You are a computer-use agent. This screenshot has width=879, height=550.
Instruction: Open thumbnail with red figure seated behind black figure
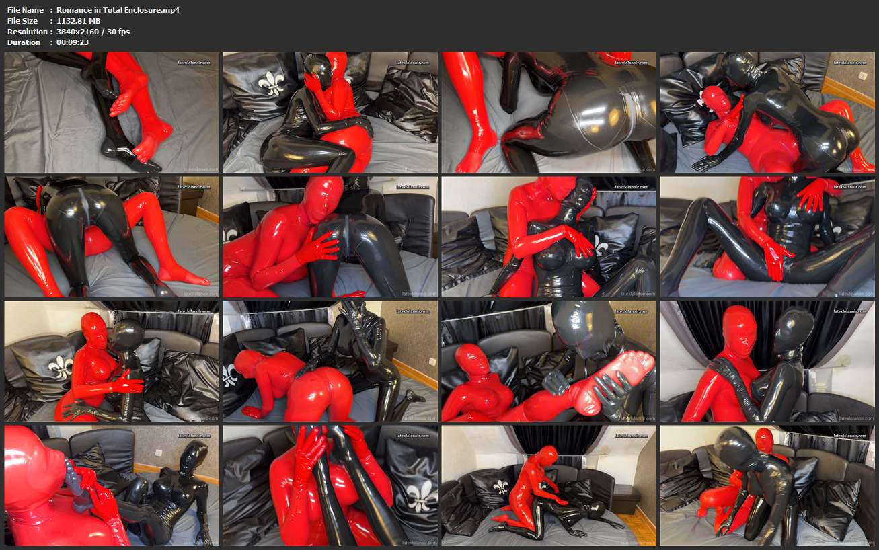(x=549, y=237)
